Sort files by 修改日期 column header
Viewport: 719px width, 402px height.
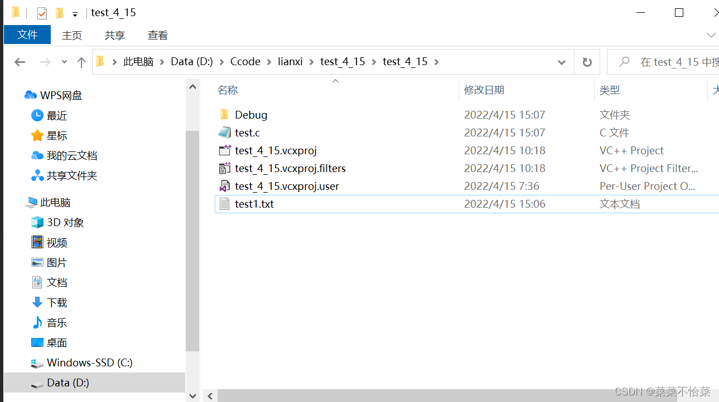[x=484, y=90]
